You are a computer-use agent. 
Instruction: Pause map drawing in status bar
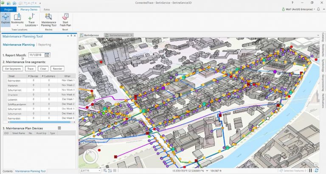click(310, 171)
